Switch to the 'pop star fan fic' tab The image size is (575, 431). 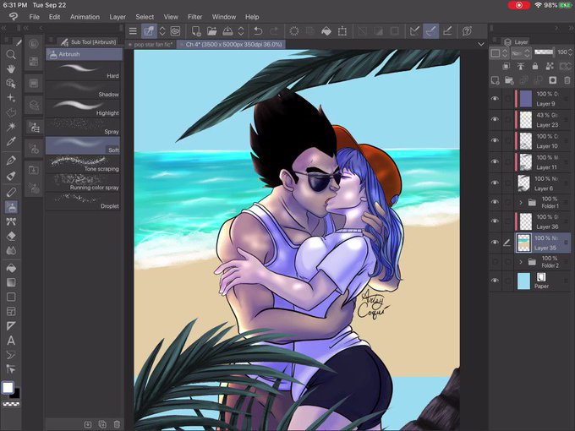(x=151, y=44)
